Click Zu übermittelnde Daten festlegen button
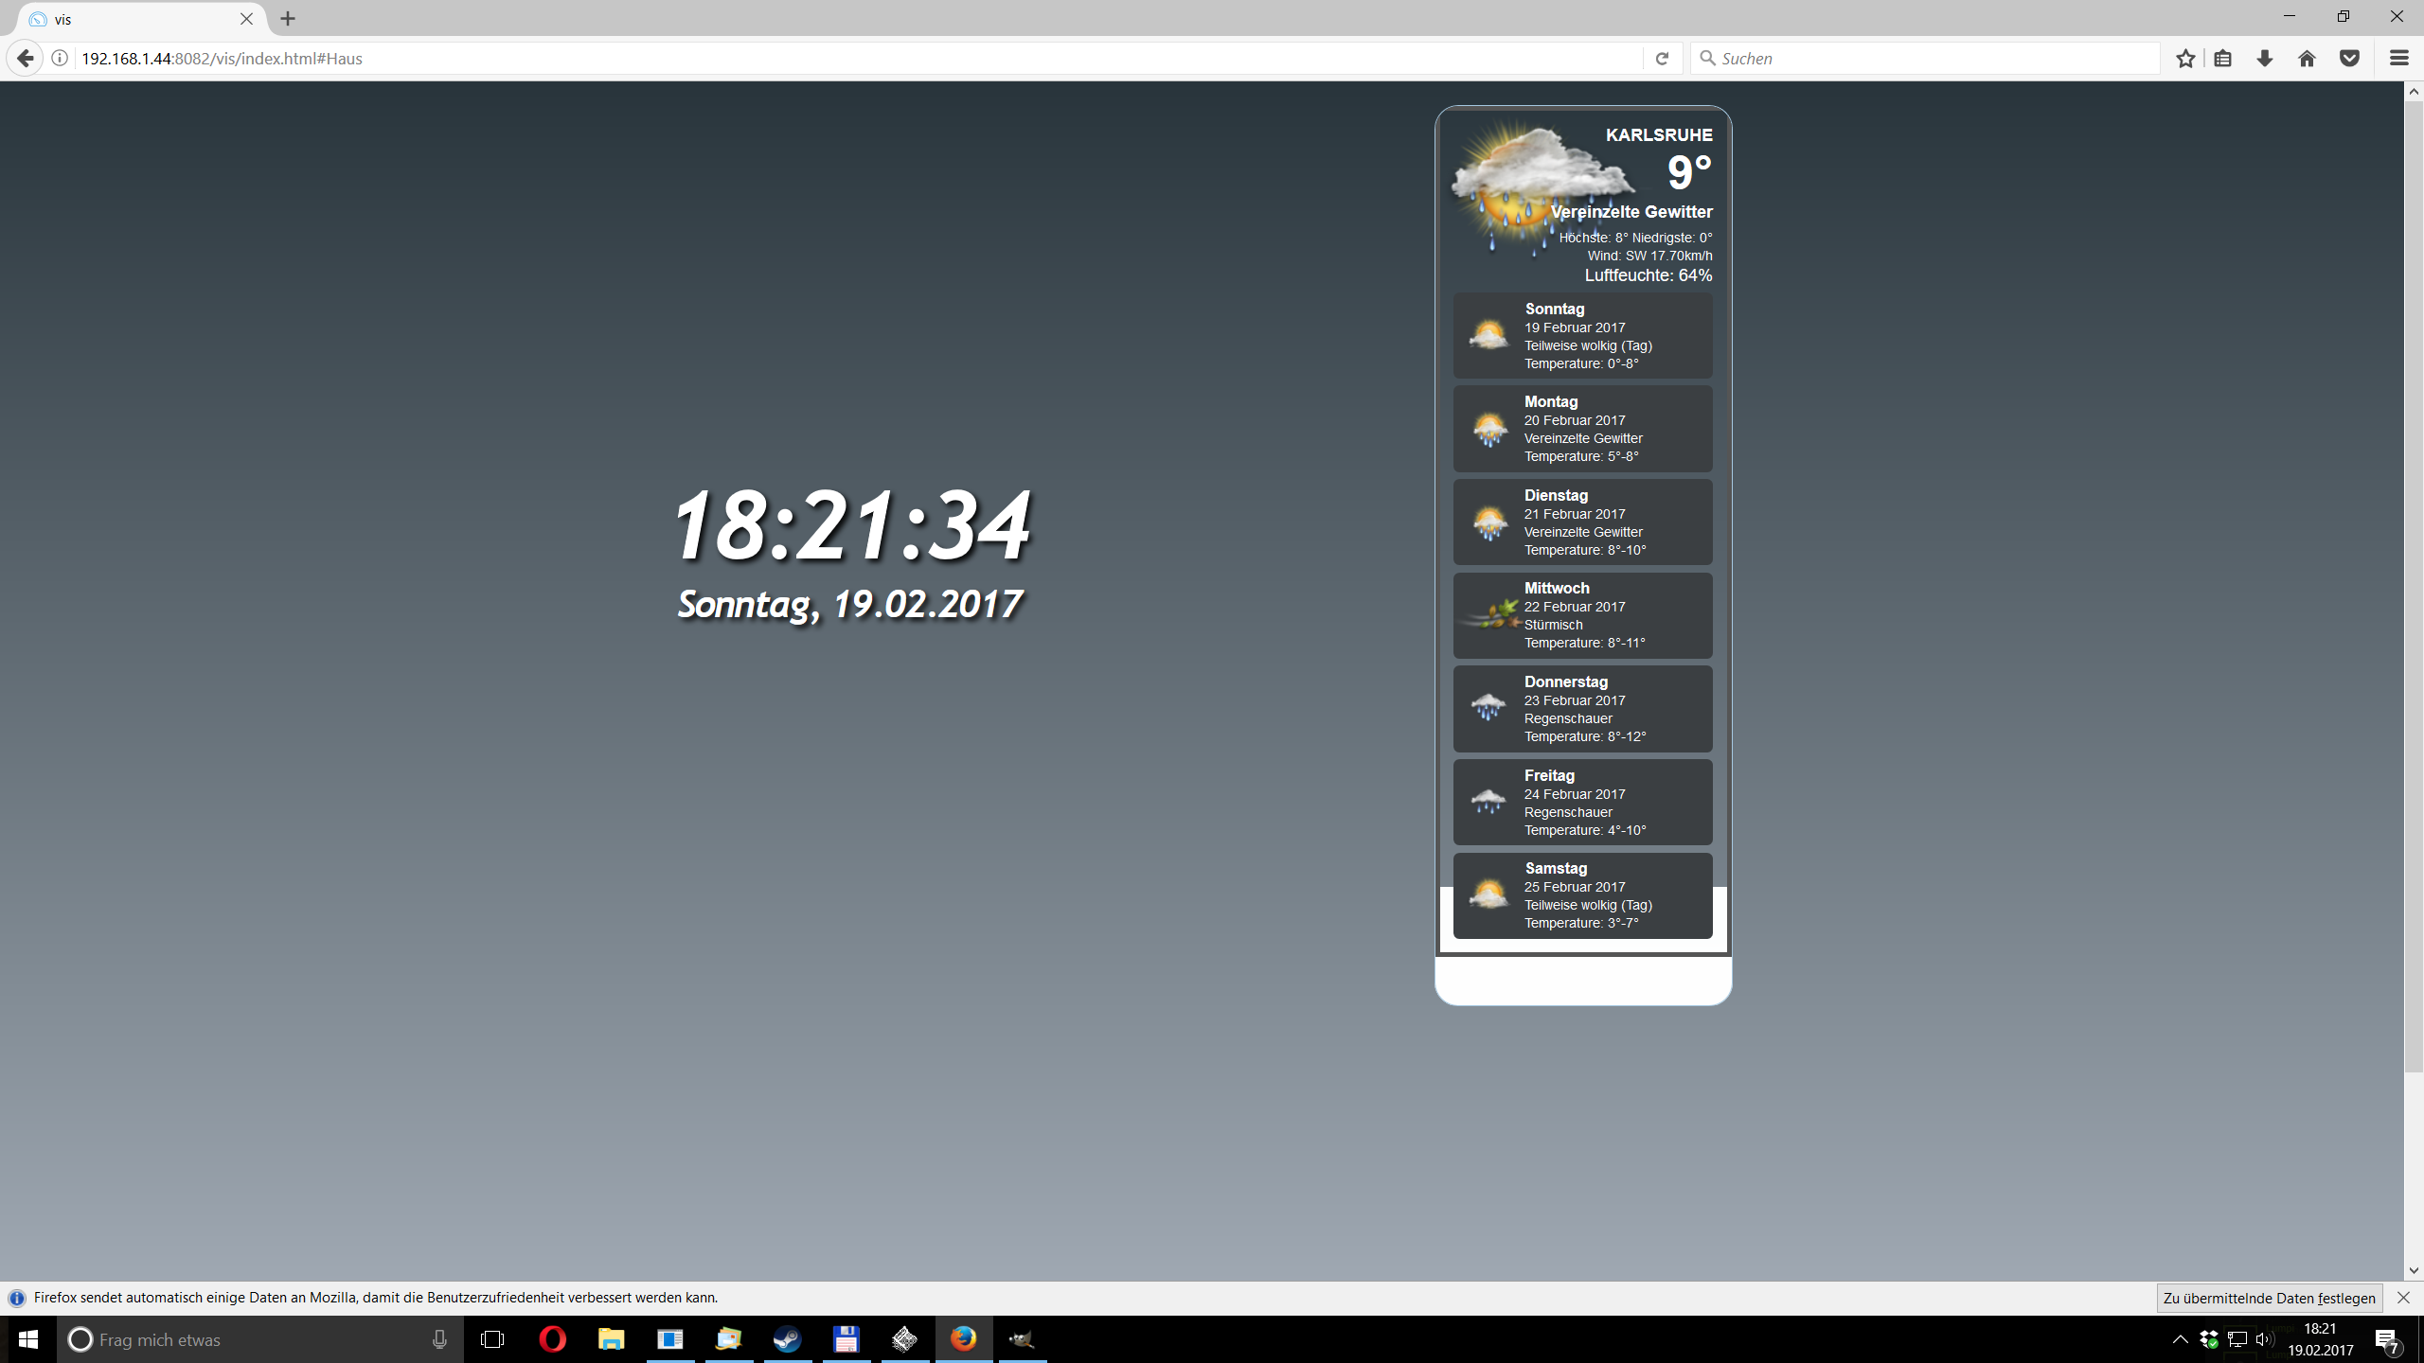 (x=2269, y=1298)
